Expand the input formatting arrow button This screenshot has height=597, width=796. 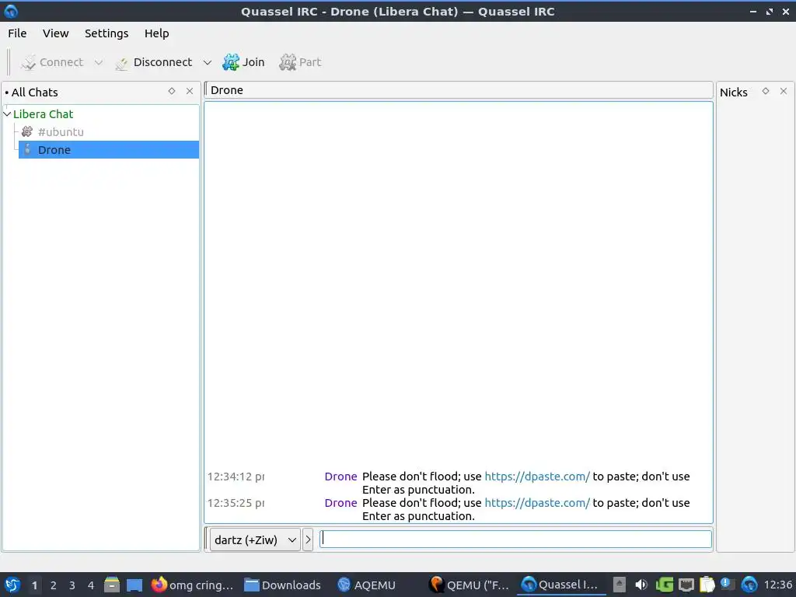pyautogui.click(x=308, y=539)
